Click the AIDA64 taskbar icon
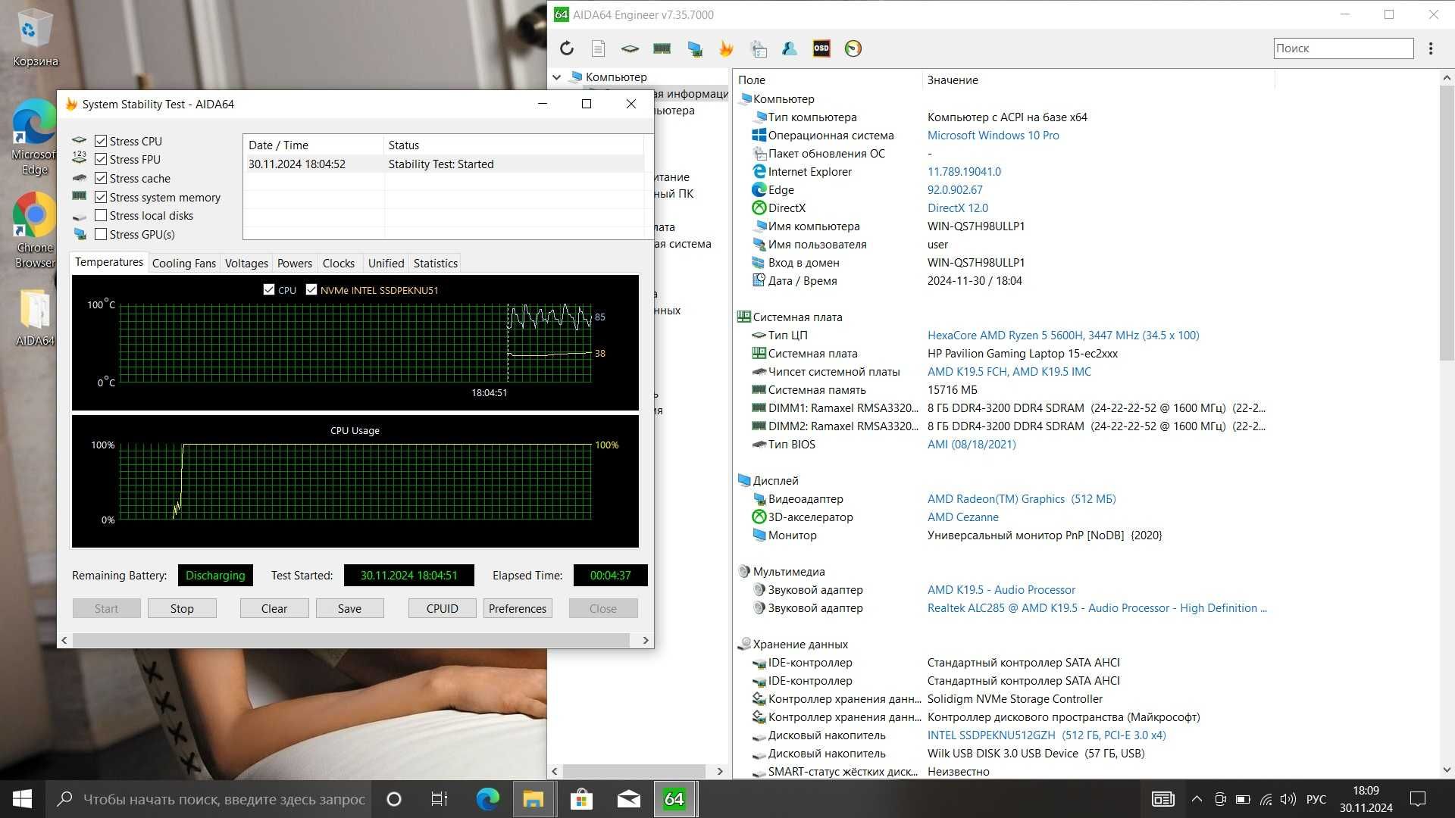Image resolution: width=1455 pixels, height=818 pixels. (x=674, y=799)
